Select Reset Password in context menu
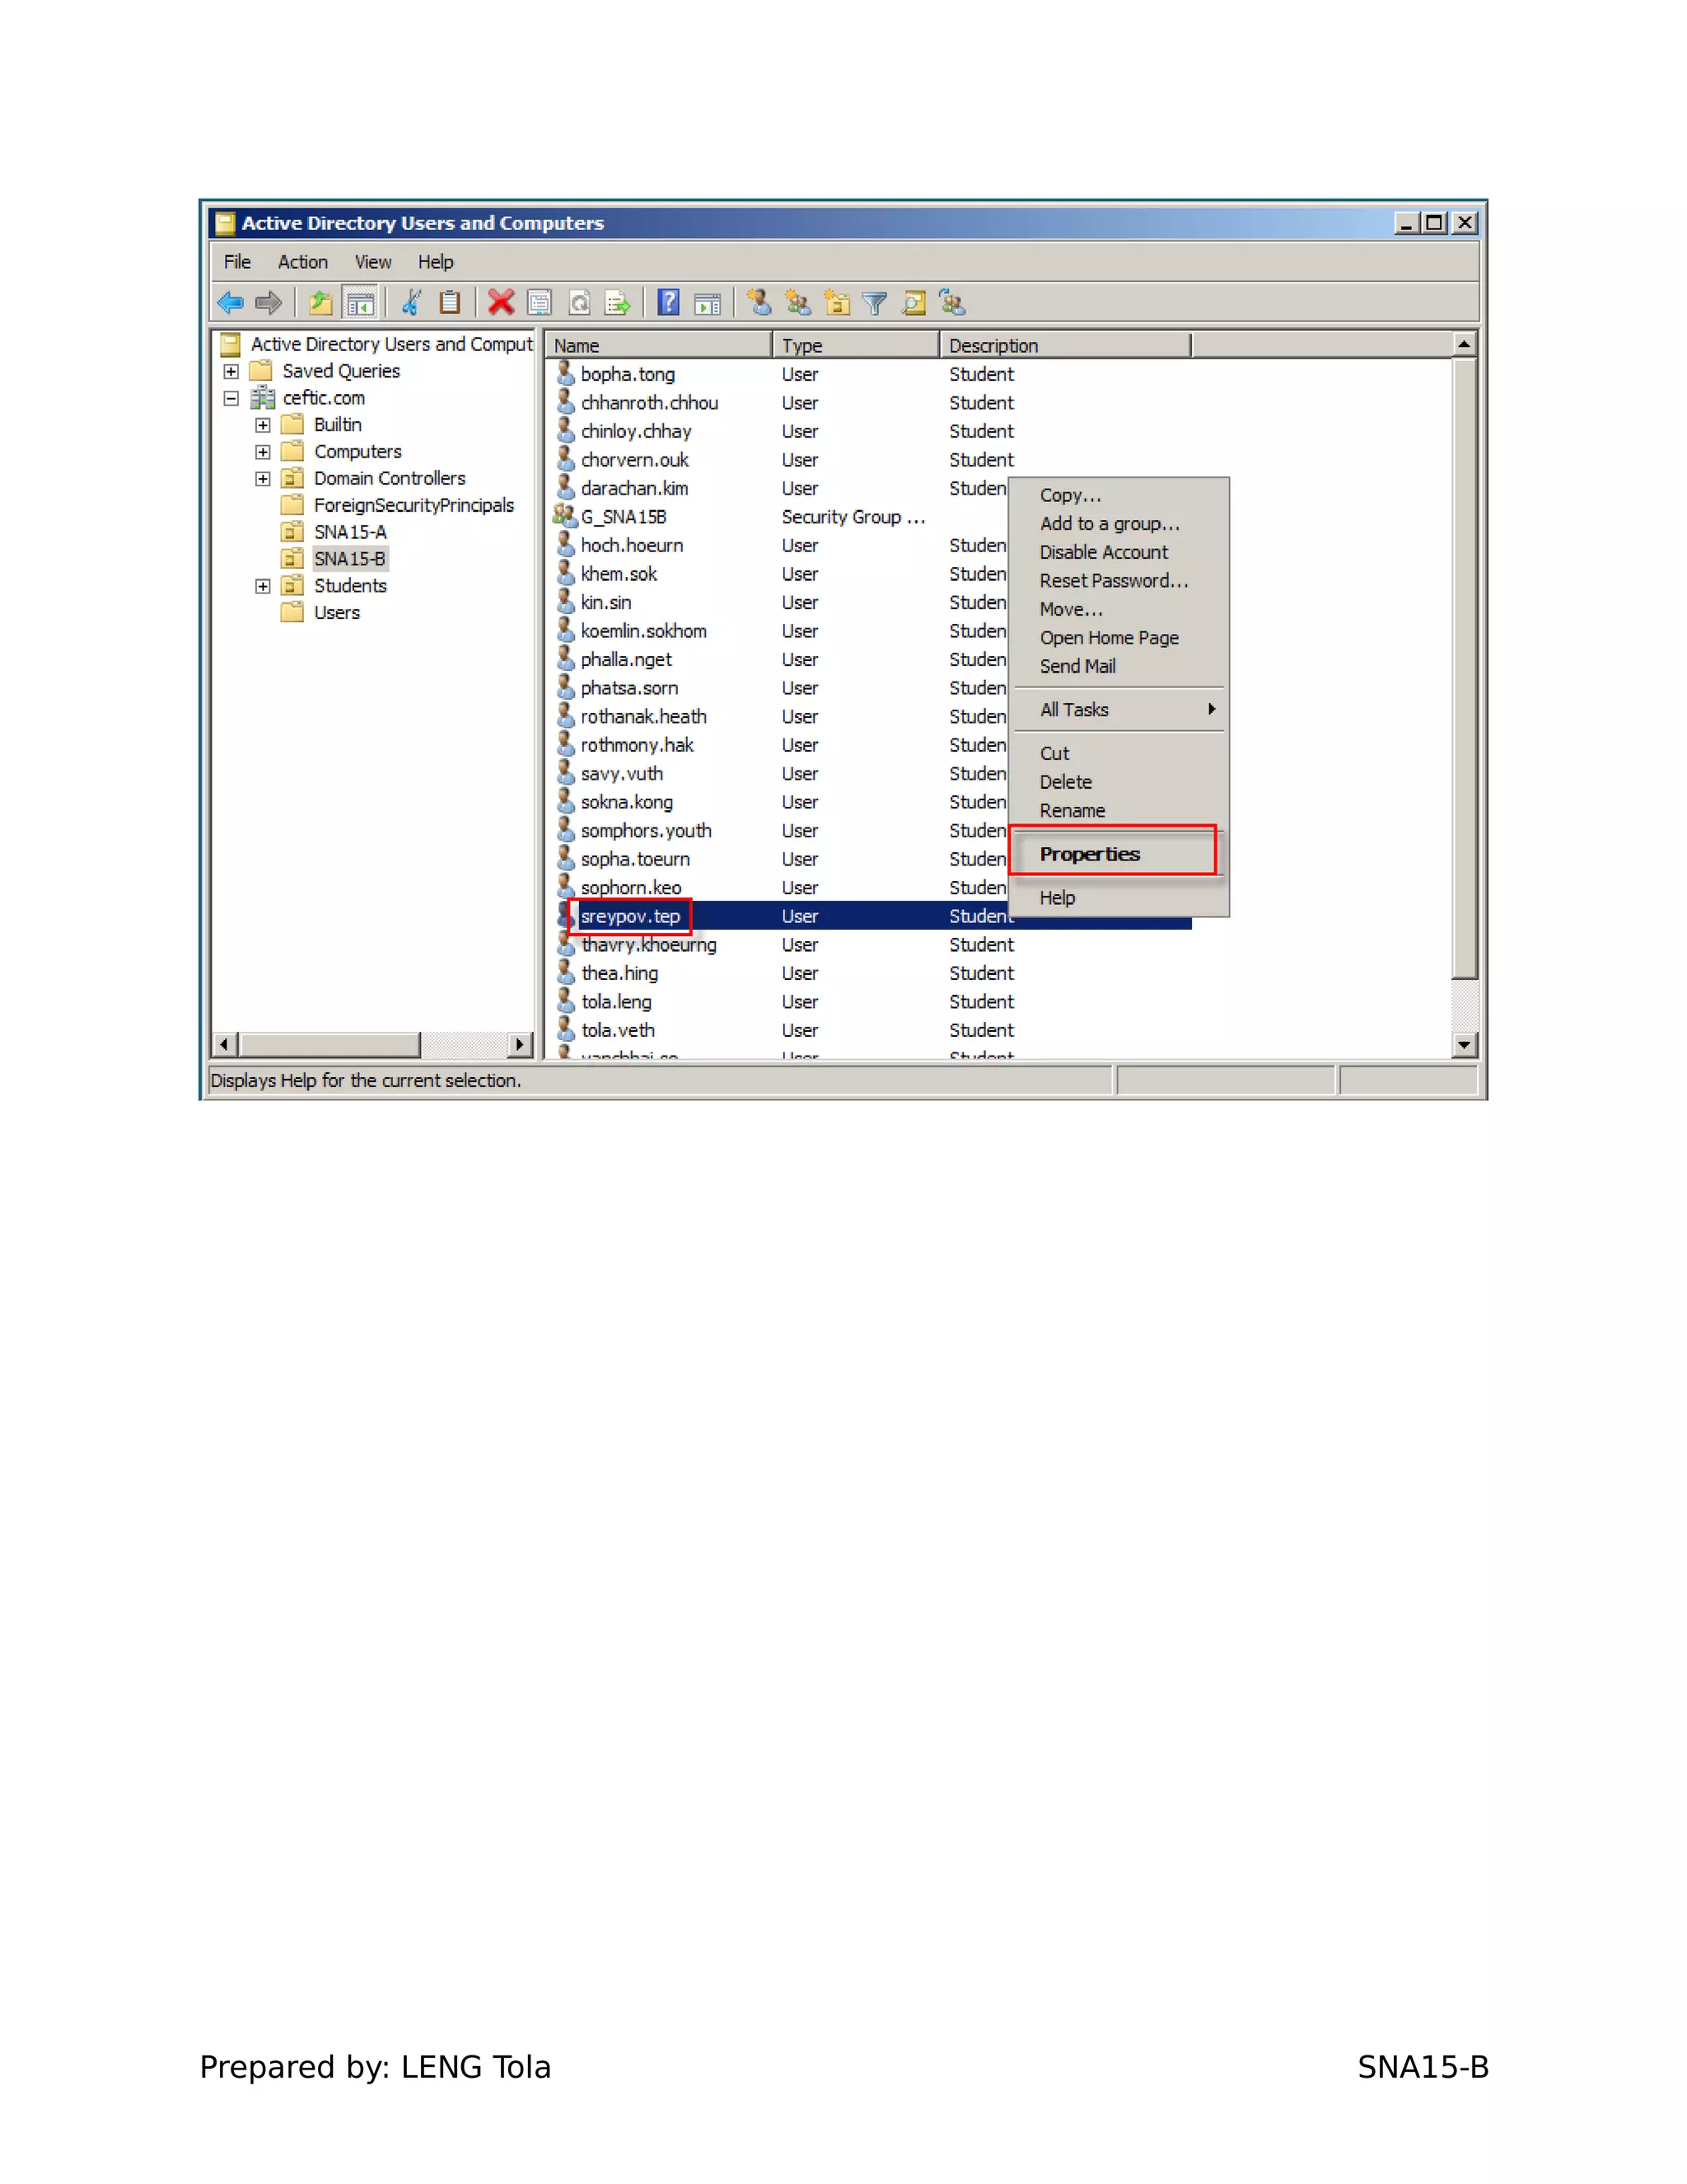1687x2184 pixels. coord(1114,581)
